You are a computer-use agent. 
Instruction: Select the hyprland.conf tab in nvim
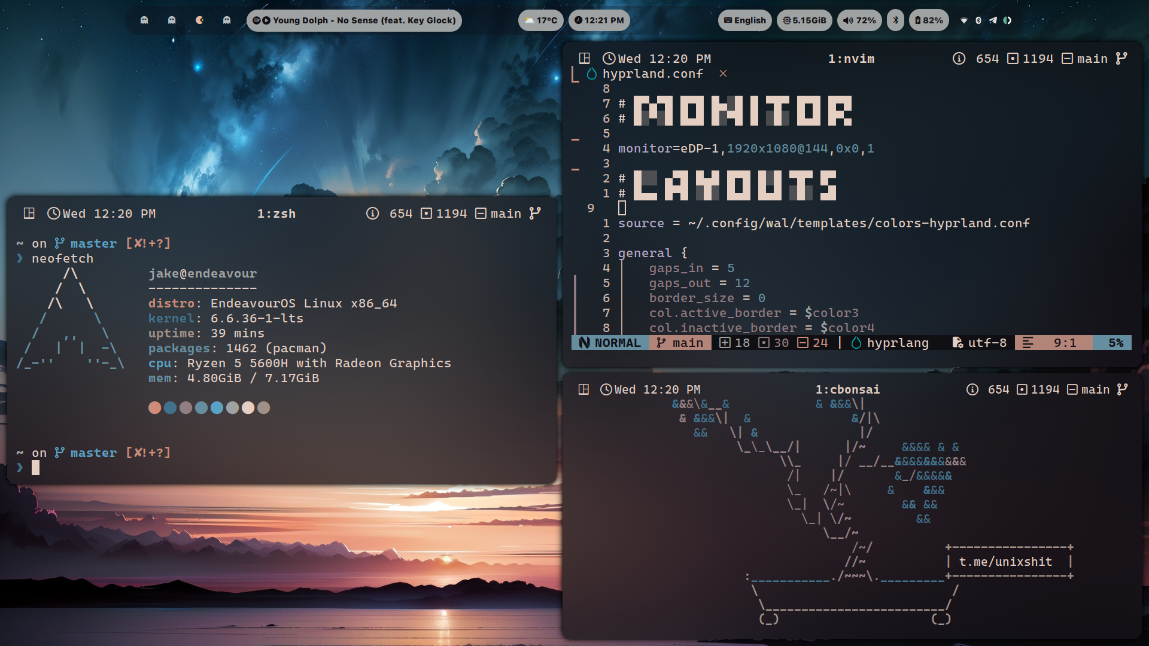(x=652, y=74)
